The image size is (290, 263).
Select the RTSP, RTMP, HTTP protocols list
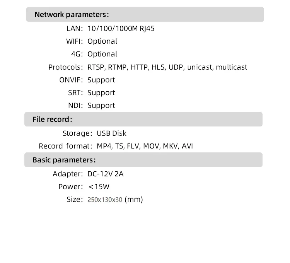(x=167, y=67)
